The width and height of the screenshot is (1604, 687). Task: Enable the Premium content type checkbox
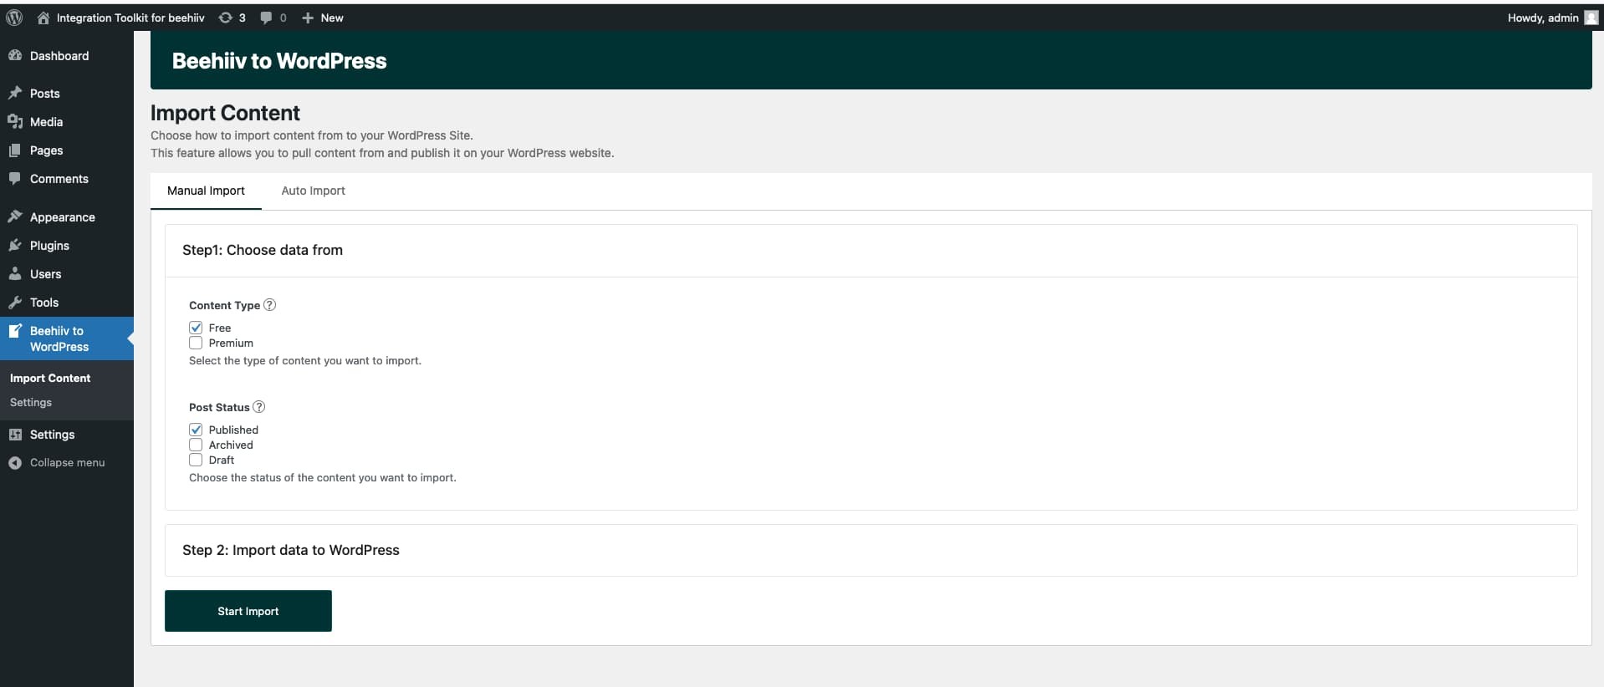196,343
